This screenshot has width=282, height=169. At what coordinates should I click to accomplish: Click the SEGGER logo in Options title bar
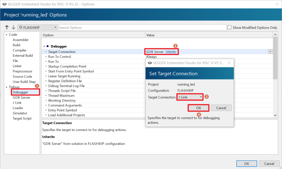[x=4, y=4]
